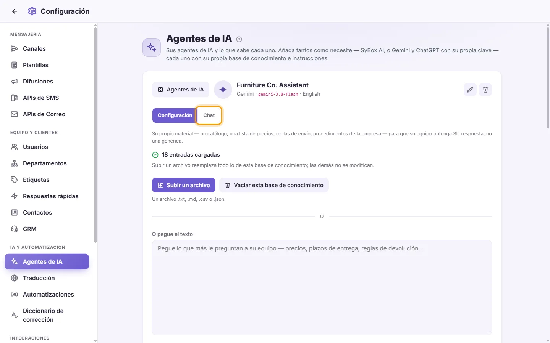Click the APIs de Correo envelope icon
Image resolution: width=550 pixels, height=343 pixels.
tap(15, 114)
